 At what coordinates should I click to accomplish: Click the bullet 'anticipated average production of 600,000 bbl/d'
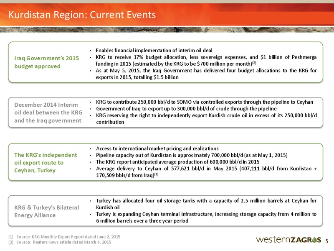click(178, 162)
